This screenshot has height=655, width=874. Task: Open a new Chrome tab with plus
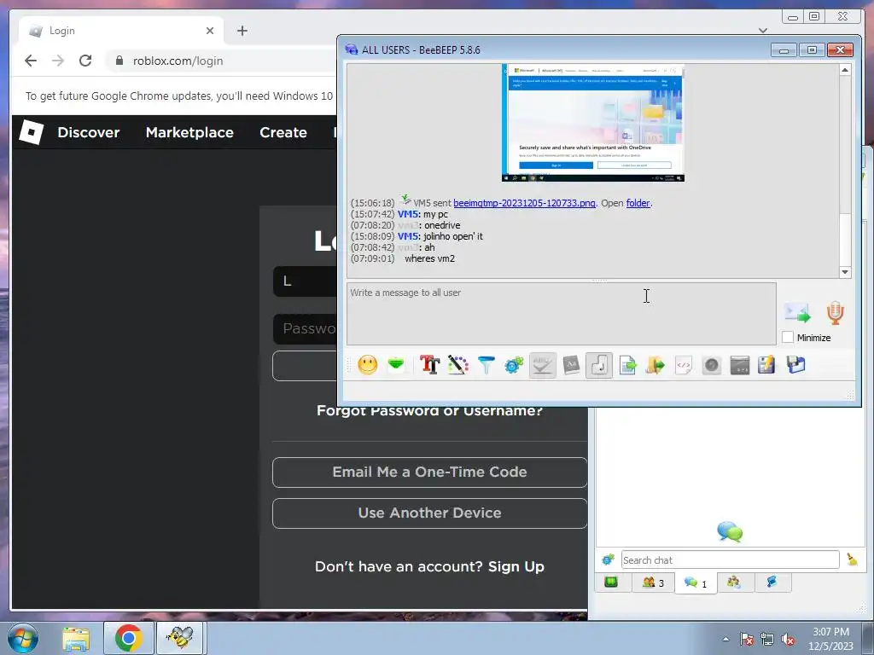[242, 31]
